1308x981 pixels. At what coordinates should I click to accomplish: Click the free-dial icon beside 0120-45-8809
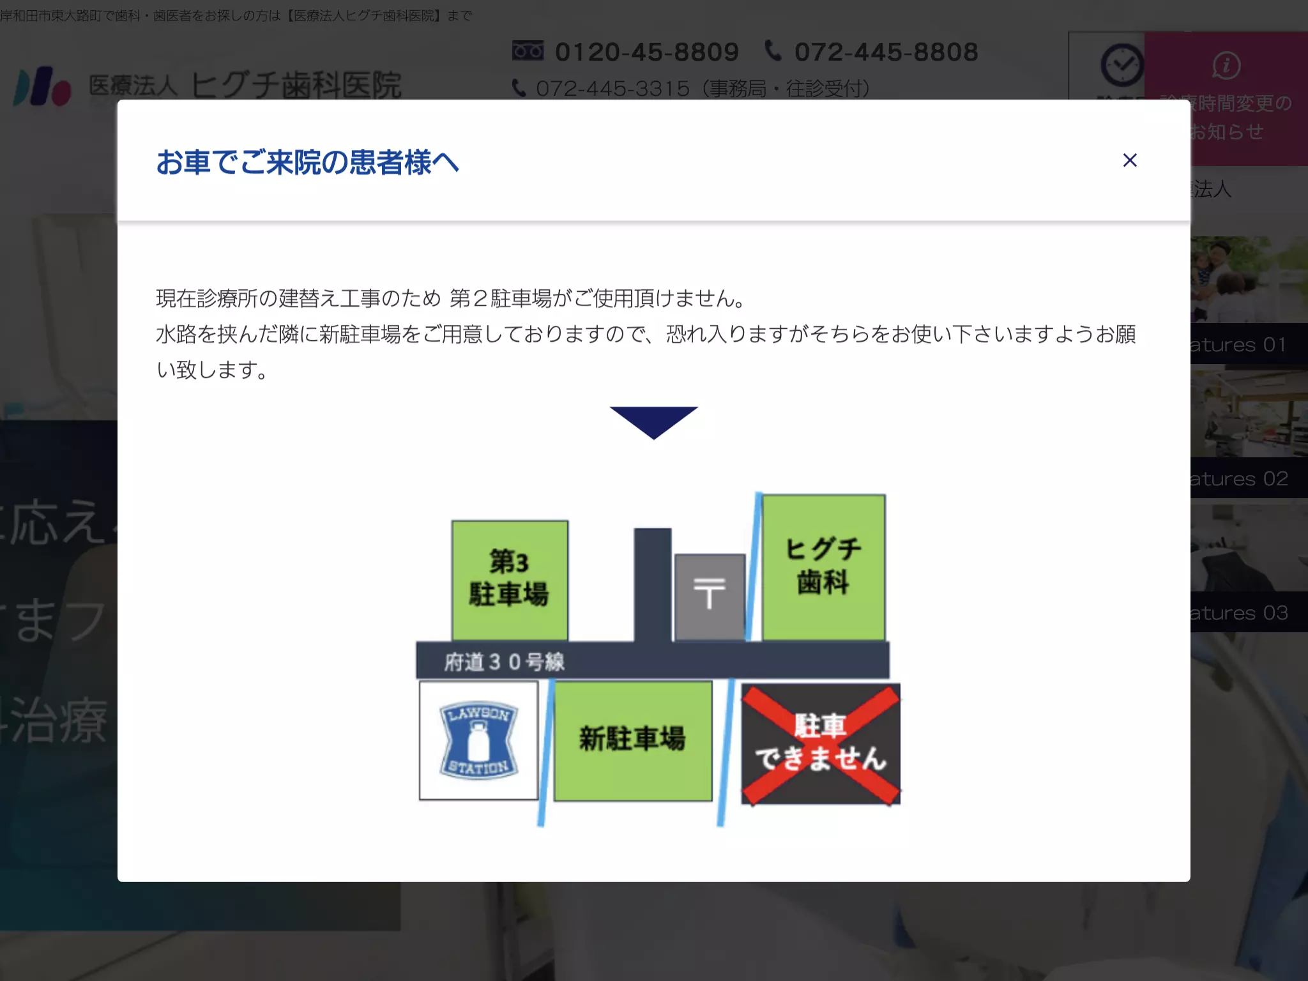(528, 50)
